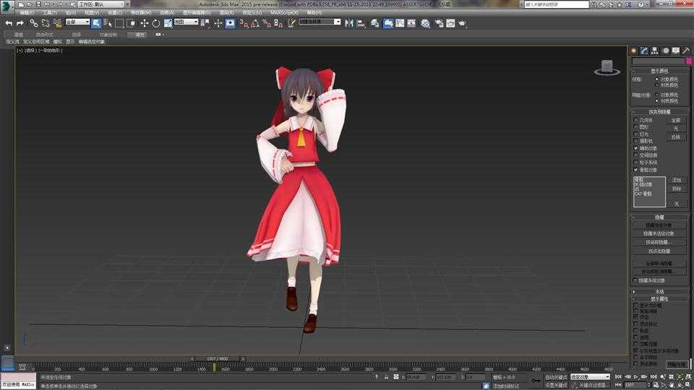Toggle the Angle Snap icon
The height and width of the screenshot is (390, 694).
pyautogui.click(x=255, y=23)
